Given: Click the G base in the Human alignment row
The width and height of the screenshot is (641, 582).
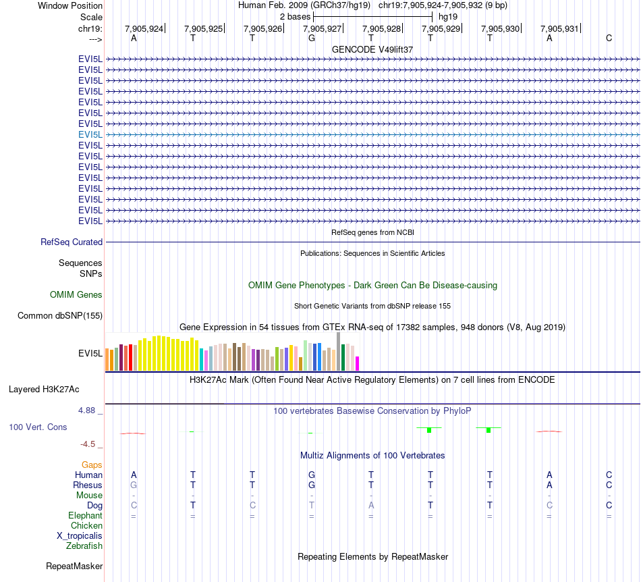Looking at the screenshot, I should pyautogui.click(x=312, y=475).
